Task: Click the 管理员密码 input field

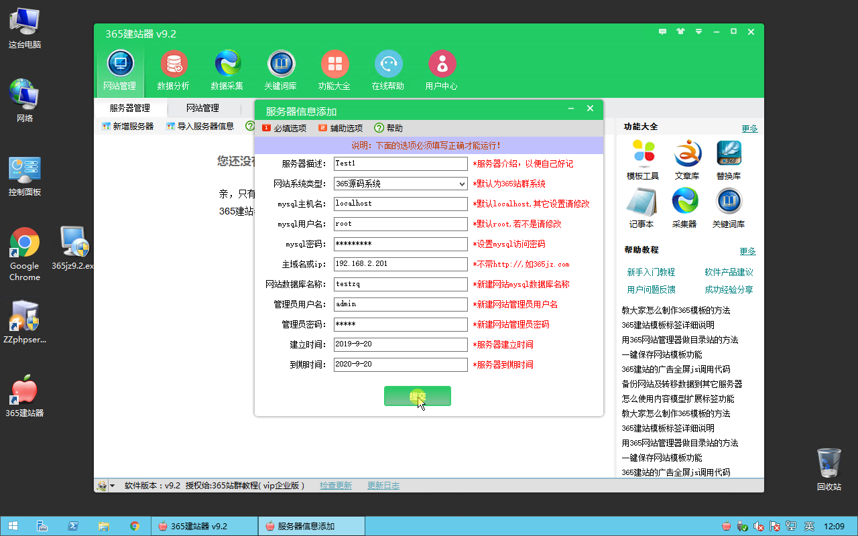Action: [x=400, y=324]
